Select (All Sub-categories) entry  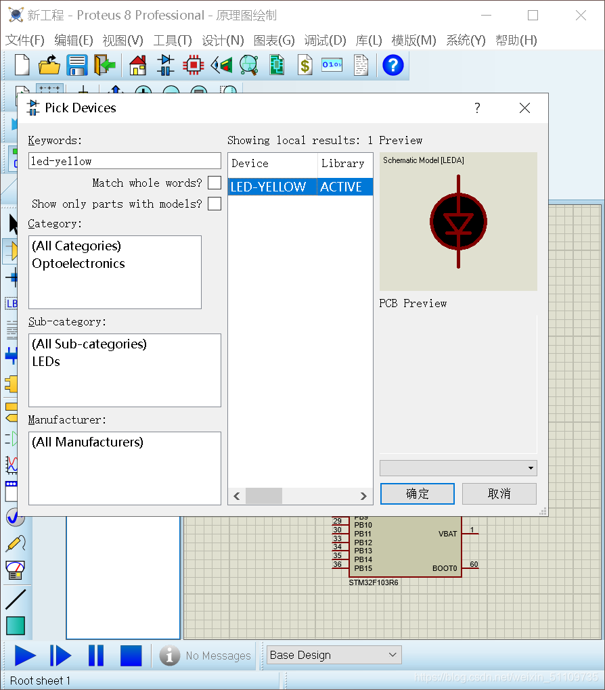coord(89,344)
